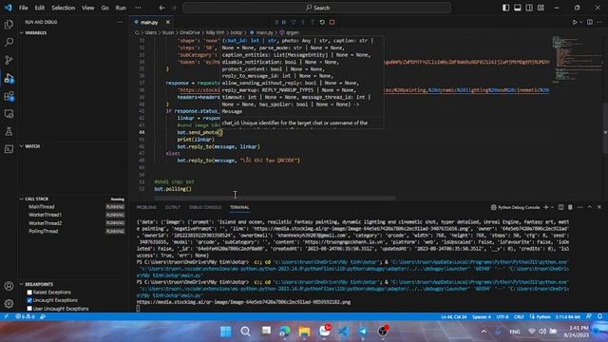Open terminal panel more actions ellipsis

pos(579,207)
